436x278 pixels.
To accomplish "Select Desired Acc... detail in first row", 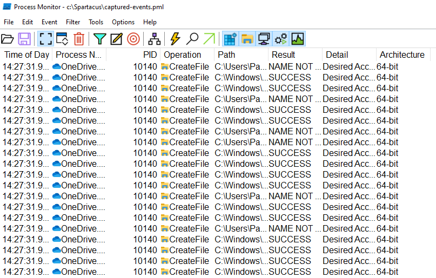I will coord(348,66).
